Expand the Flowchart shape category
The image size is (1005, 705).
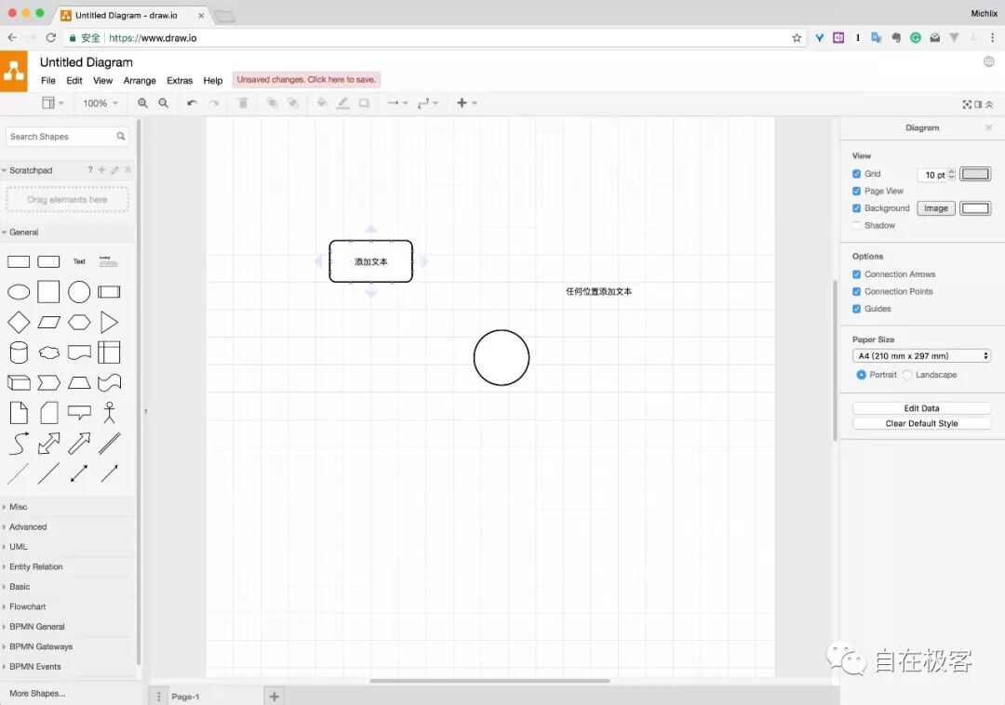pyautogui.click(x=28, y=606)
